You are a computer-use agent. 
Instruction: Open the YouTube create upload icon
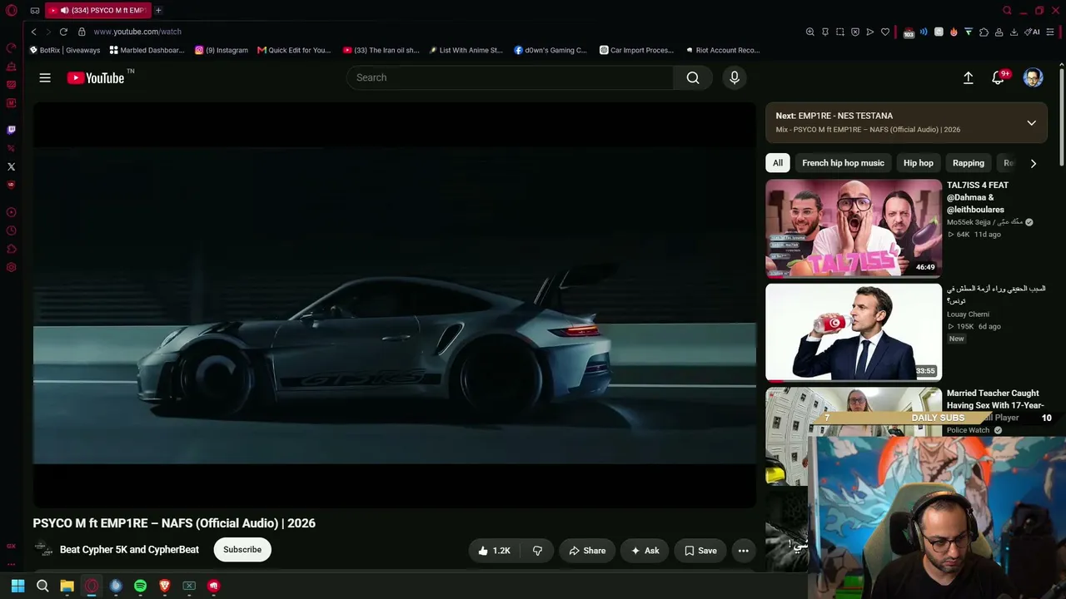pos(969,77)
